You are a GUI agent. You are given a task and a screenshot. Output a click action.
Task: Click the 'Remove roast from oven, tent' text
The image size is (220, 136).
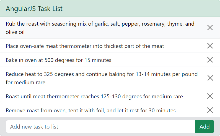90,110
